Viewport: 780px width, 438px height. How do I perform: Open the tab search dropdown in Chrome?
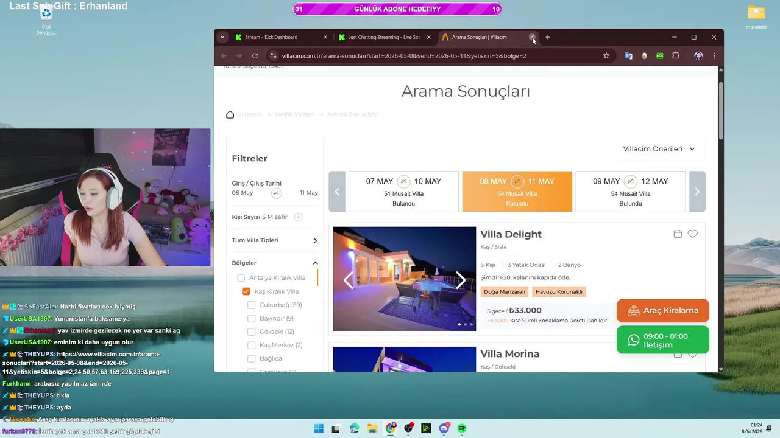222,37
